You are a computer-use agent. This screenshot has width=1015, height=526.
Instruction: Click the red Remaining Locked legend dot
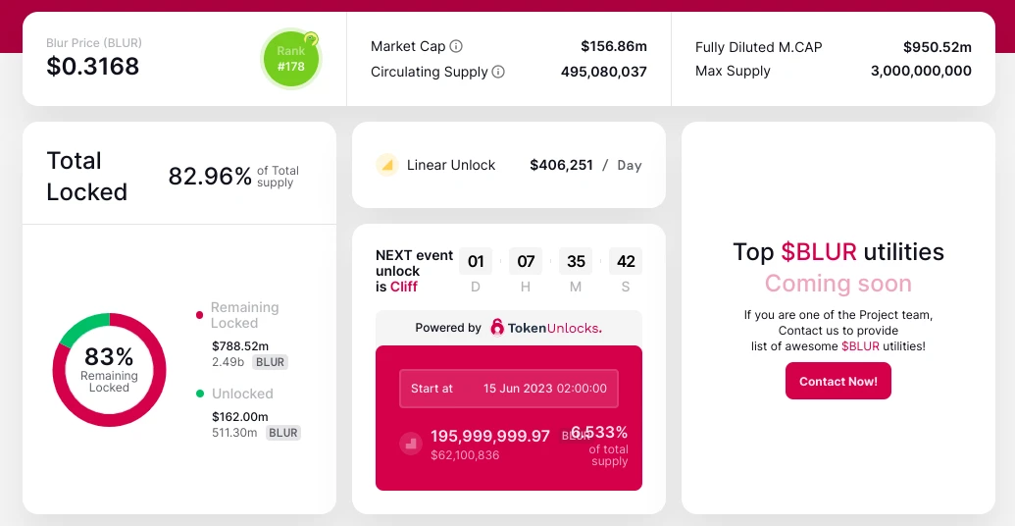click(x=200, y=315)
